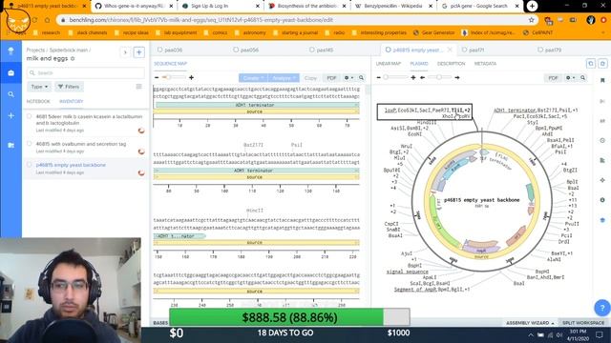Screen dimensions: 611x343
Task: Open the Type filter dropdown
Action: click(x=39, y=87)
